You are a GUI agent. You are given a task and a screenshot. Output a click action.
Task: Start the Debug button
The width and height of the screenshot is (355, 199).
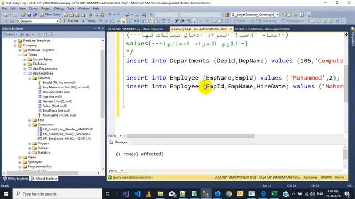click(x=89, y=21)
